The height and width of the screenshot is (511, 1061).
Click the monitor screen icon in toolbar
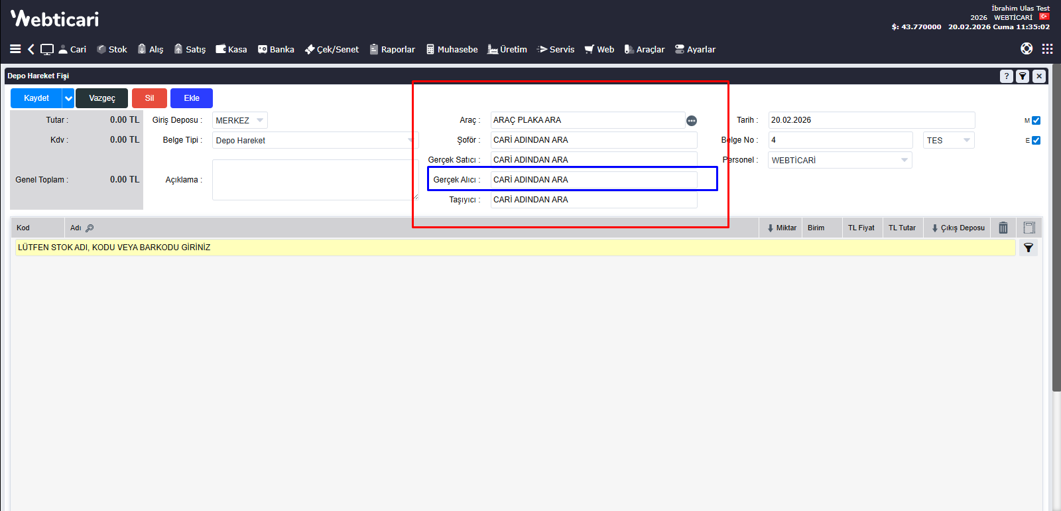coord(47,49)
